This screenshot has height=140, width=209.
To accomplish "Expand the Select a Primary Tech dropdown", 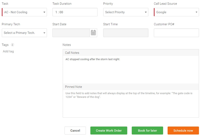I will tap(24, 33).
